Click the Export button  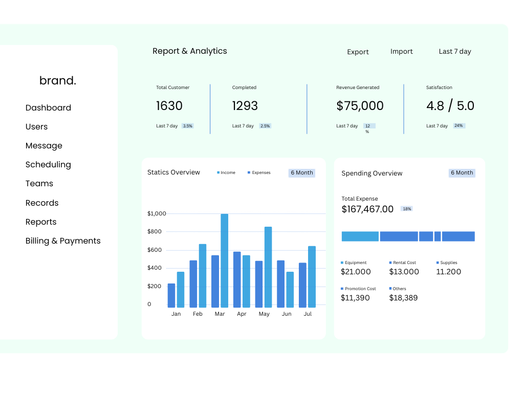pyautogui.click(x=358, y=52)
